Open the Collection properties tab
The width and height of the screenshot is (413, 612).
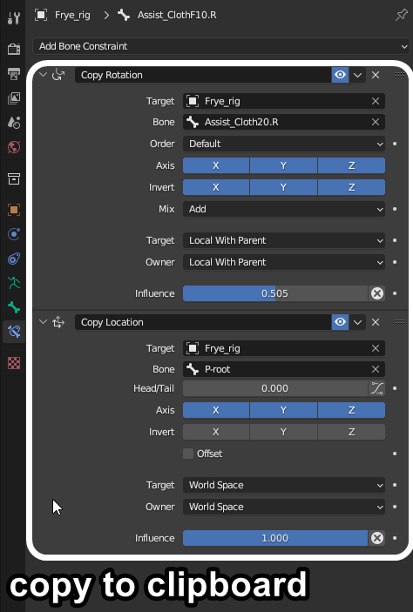click(x=14, y=178)
